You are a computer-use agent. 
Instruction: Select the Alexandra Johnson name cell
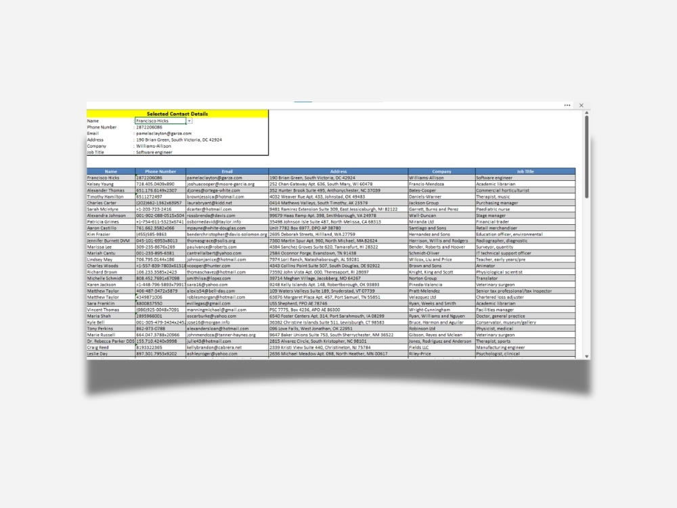(x=111, y=215)
